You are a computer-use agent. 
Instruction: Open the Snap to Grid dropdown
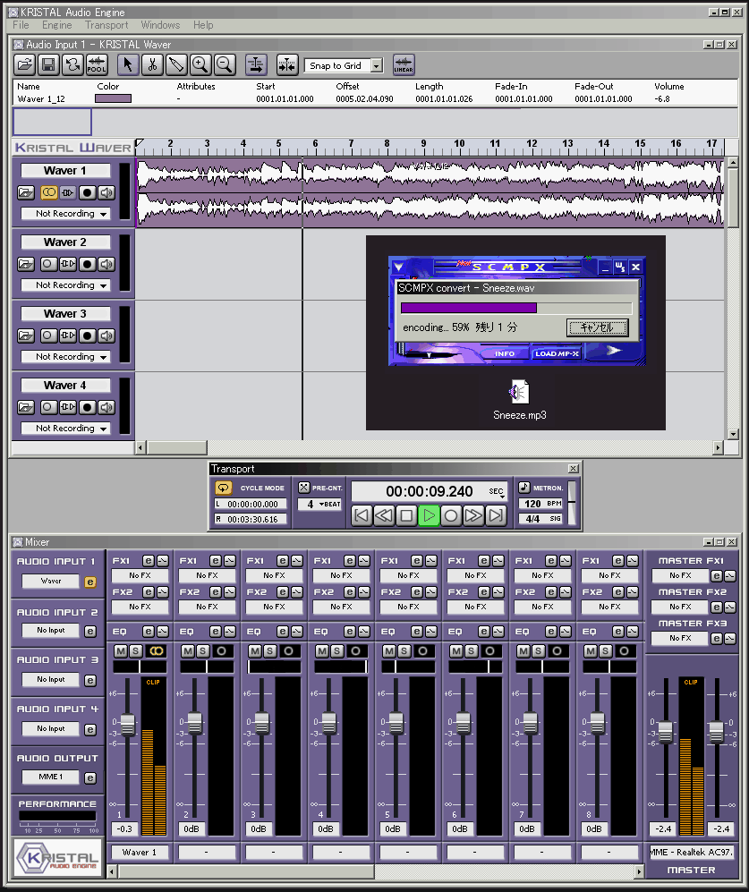[x=376, y=65]
